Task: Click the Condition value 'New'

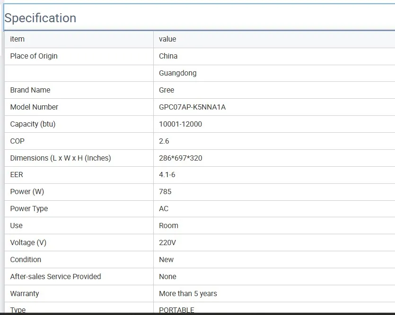Action: [166, 260]
